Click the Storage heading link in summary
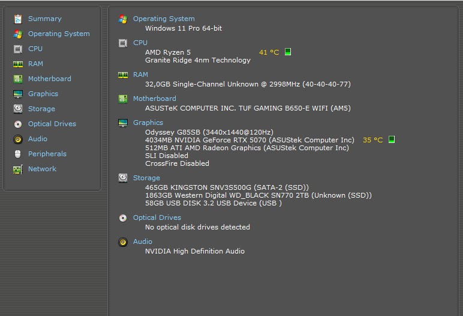This screenshot has height=316, width=463. pos(146,178)
